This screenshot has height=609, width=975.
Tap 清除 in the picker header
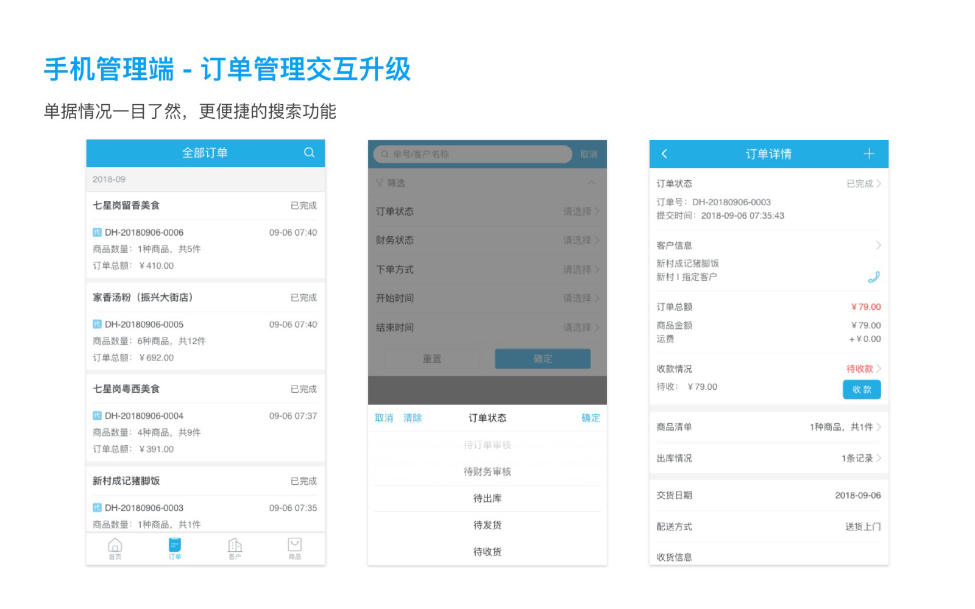413,418
